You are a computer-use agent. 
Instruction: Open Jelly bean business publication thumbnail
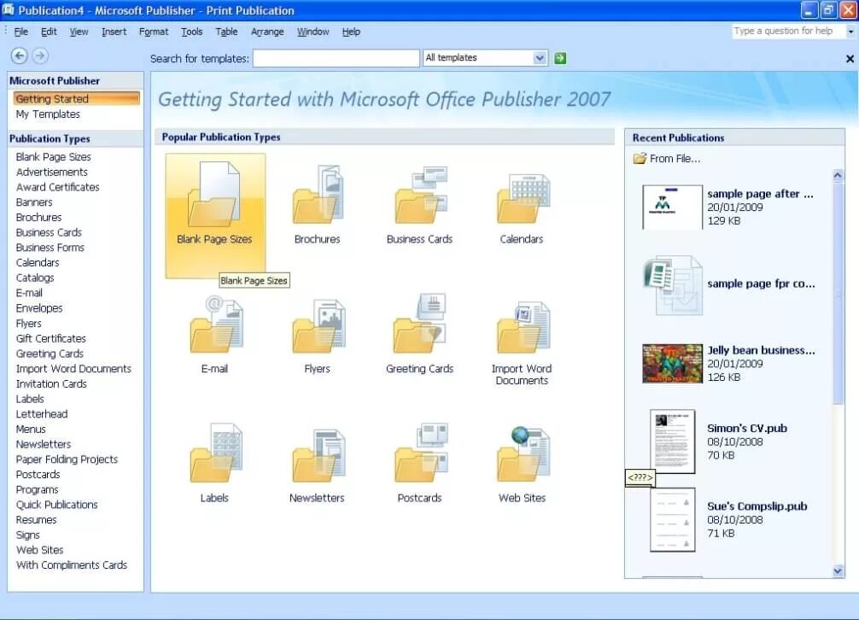click(672, 363)
